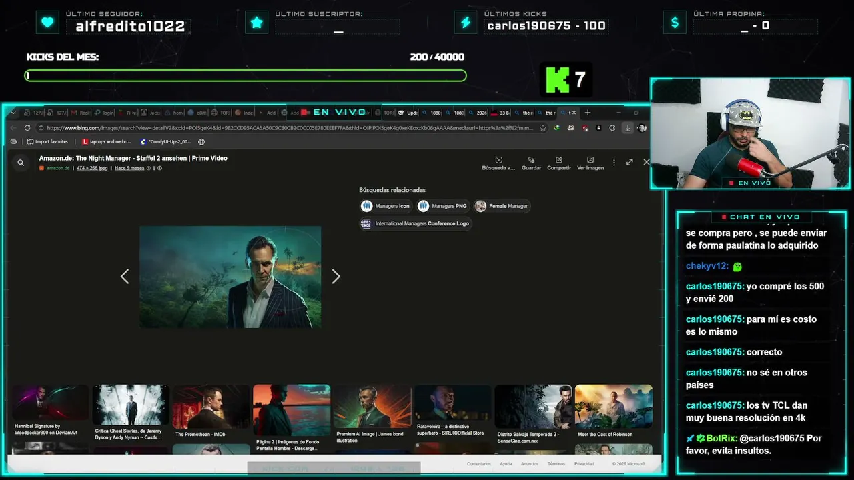The height and width of the screenshot is (480, 854).
Task: Open the Búsqueda visual tool
Action: (498, 163)
